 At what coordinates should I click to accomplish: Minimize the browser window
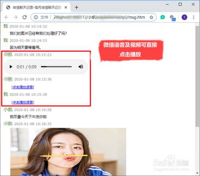[x=167, y=4]
